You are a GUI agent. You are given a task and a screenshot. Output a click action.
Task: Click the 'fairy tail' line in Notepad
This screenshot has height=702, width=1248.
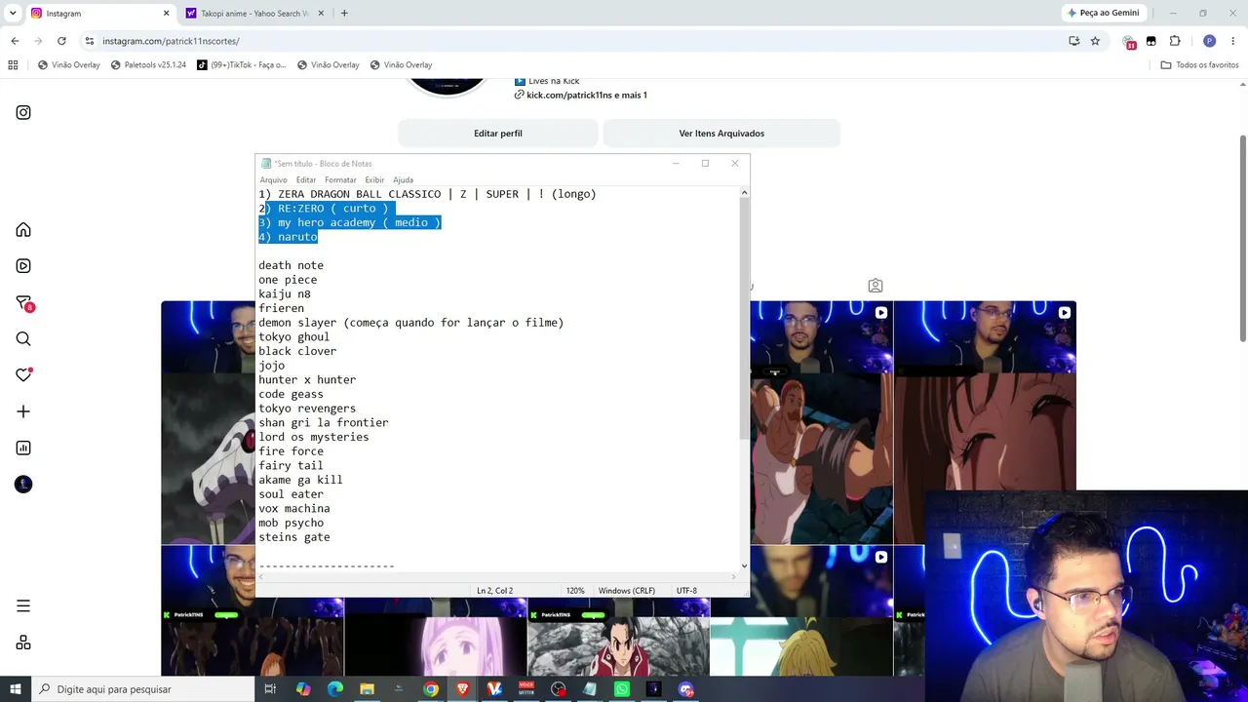click(291, 466)
